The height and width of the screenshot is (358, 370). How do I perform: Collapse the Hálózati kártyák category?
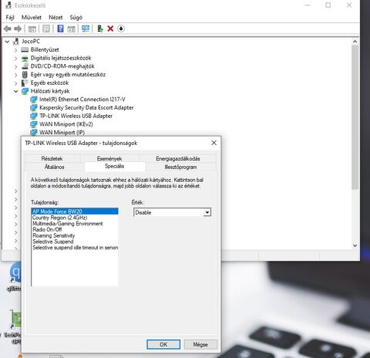pos(16,91)
